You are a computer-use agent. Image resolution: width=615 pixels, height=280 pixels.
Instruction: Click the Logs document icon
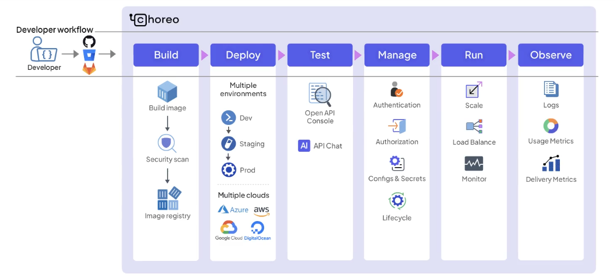tap(551, 89)
